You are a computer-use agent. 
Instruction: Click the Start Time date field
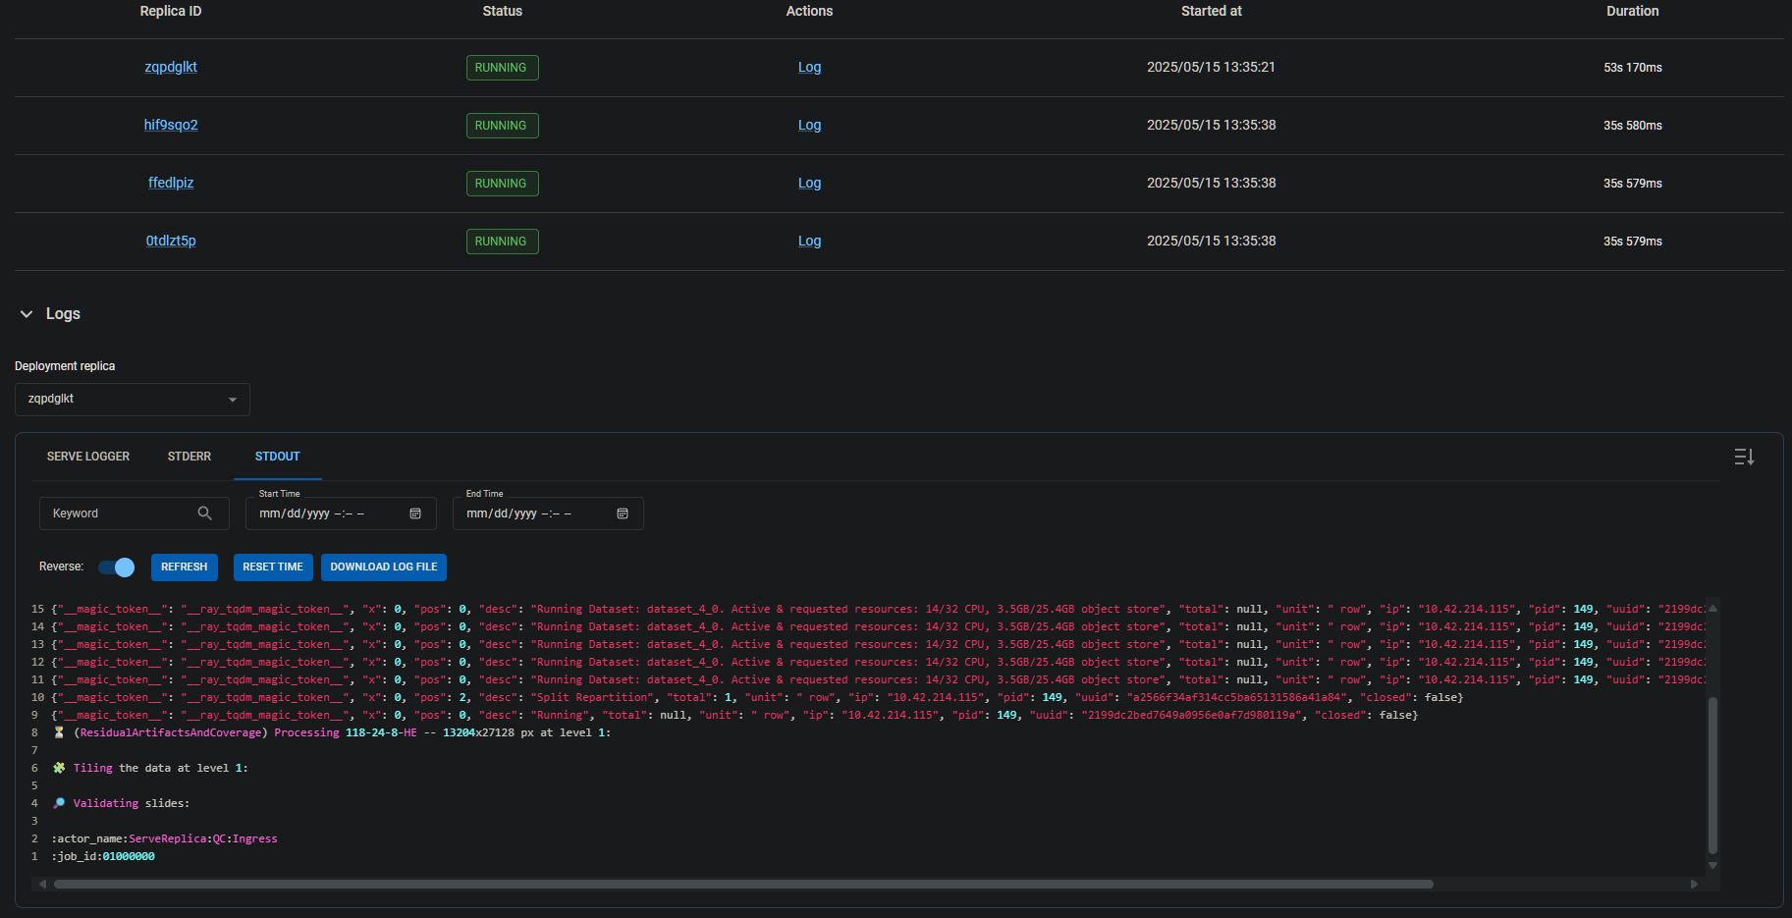tap(341, 513)
